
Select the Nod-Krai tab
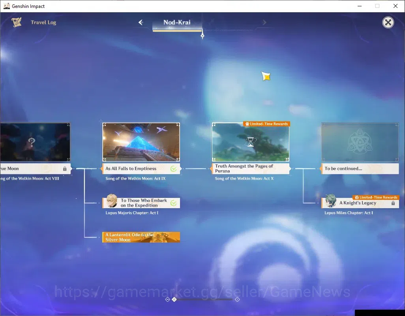177,23
